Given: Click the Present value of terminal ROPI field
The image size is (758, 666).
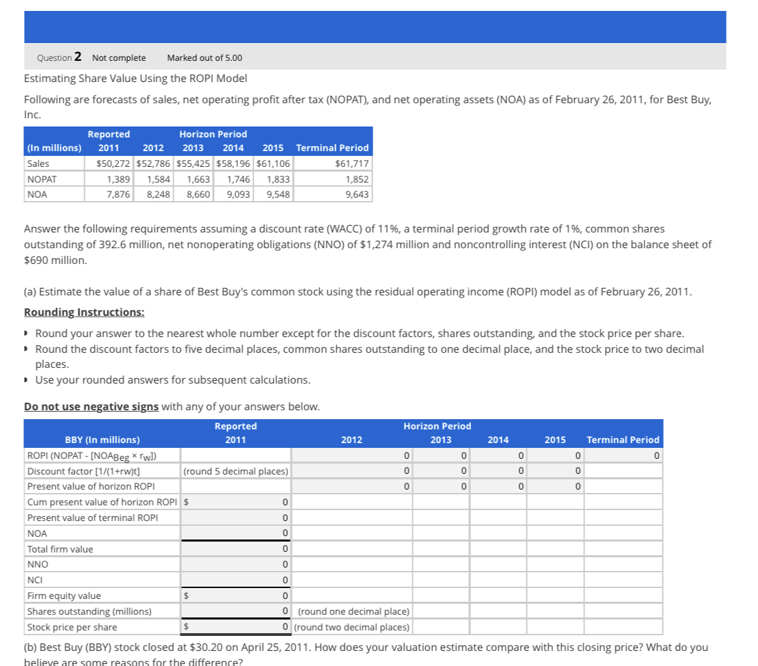Looking at the screenshot, I should tap(236, 517).
